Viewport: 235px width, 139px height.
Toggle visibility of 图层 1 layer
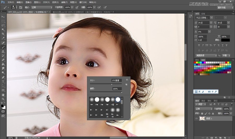coord(196,118)
